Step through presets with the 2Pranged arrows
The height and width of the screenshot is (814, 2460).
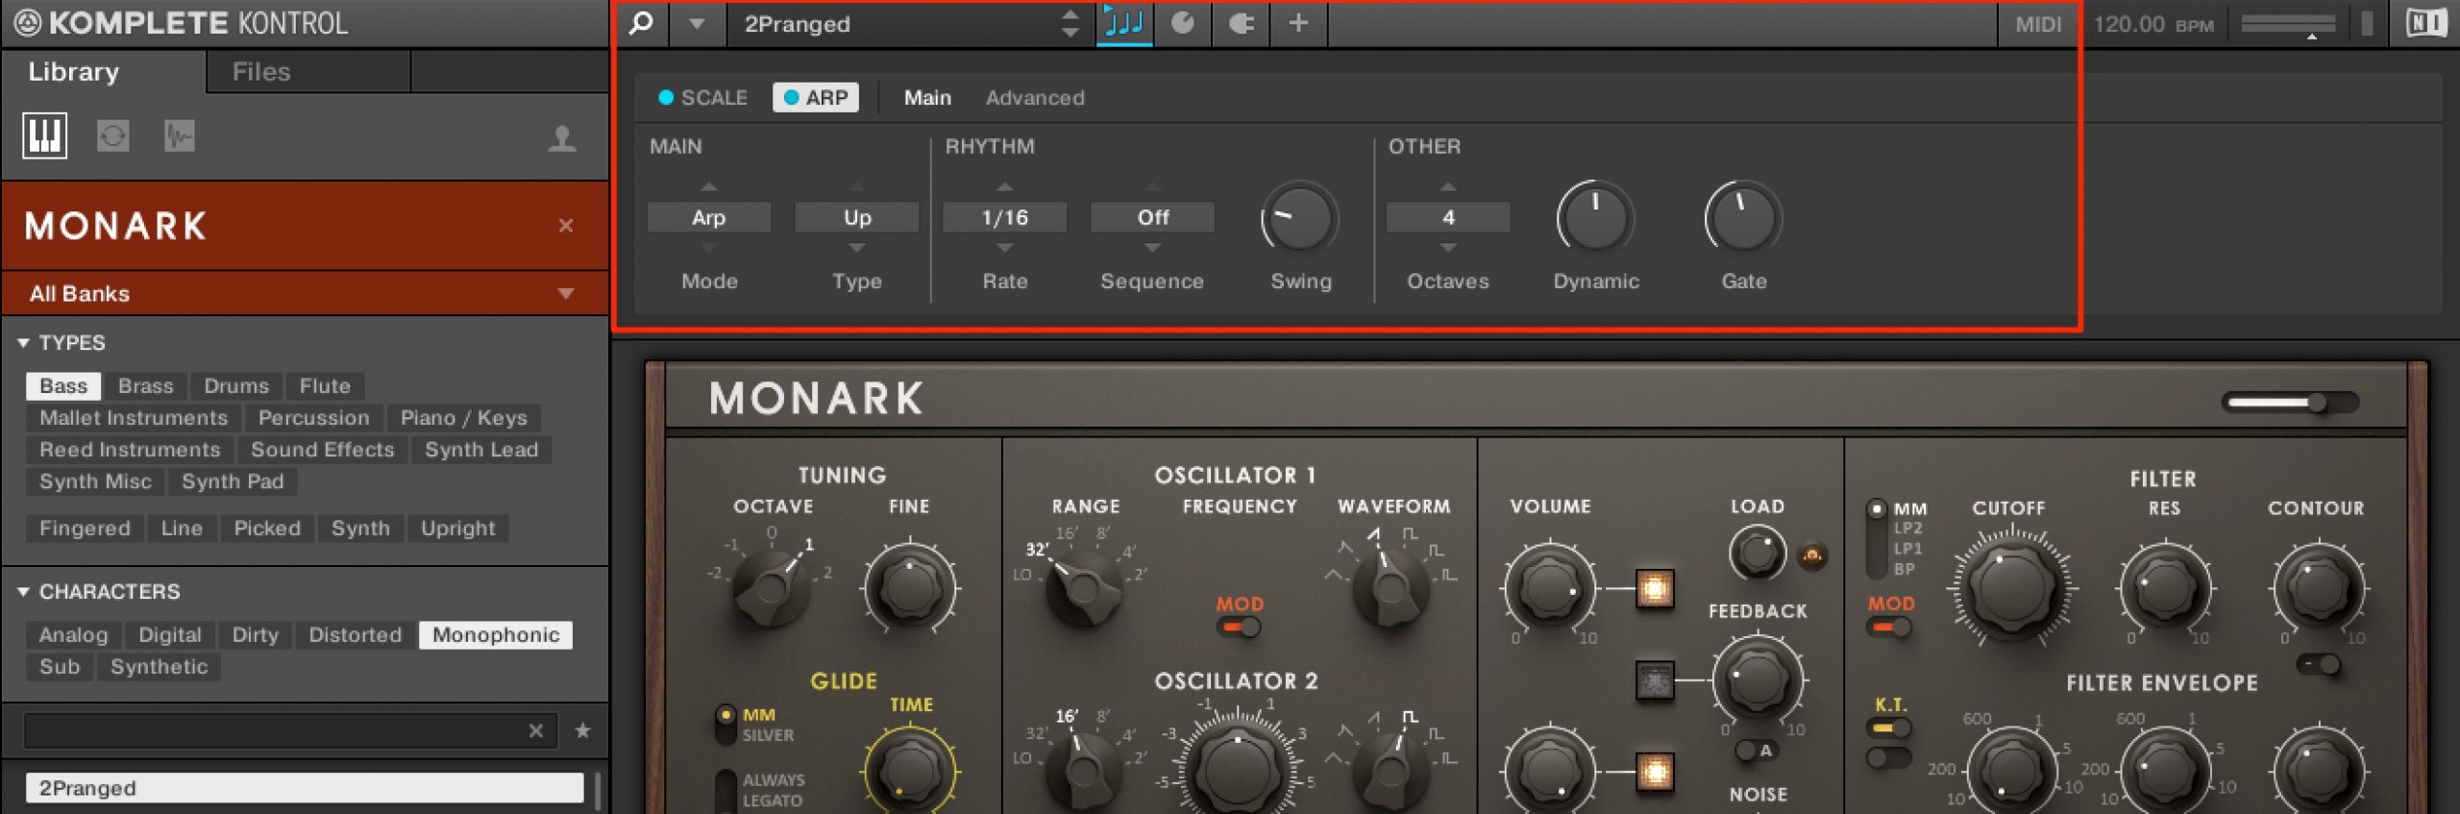point(1070,23)
